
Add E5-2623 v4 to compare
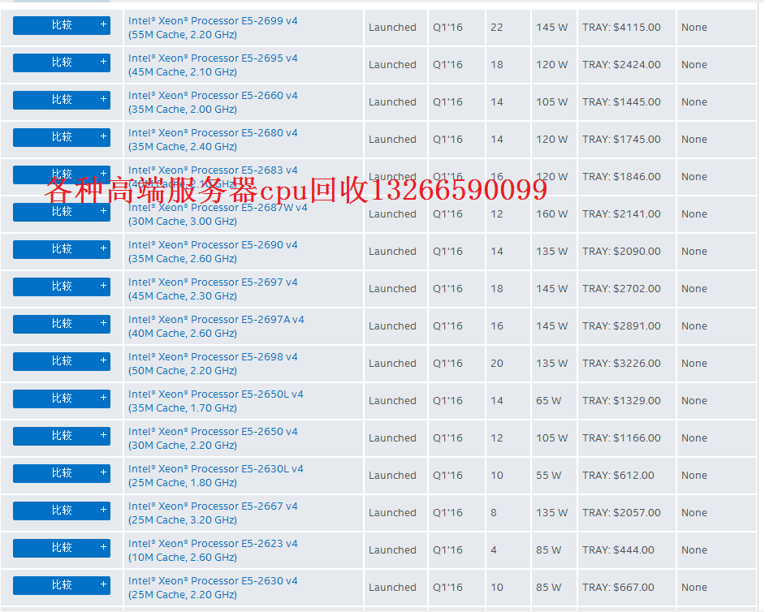pos(61,548)
